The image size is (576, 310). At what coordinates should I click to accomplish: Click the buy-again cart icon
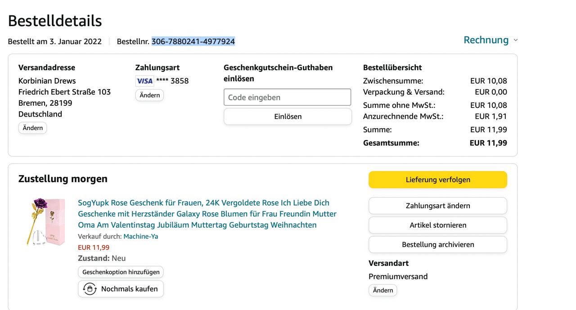(x=90, y=289)
